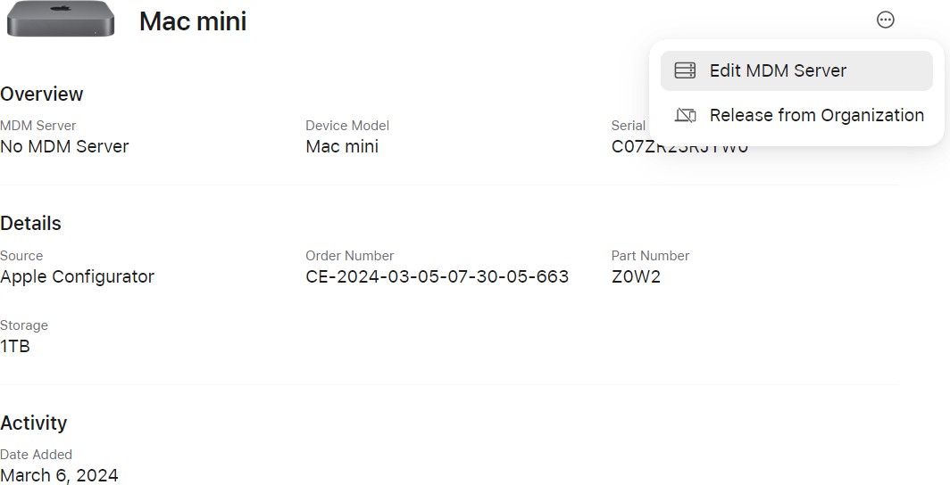Click the crossed-out device icon for Release

[x=685, y=115]
